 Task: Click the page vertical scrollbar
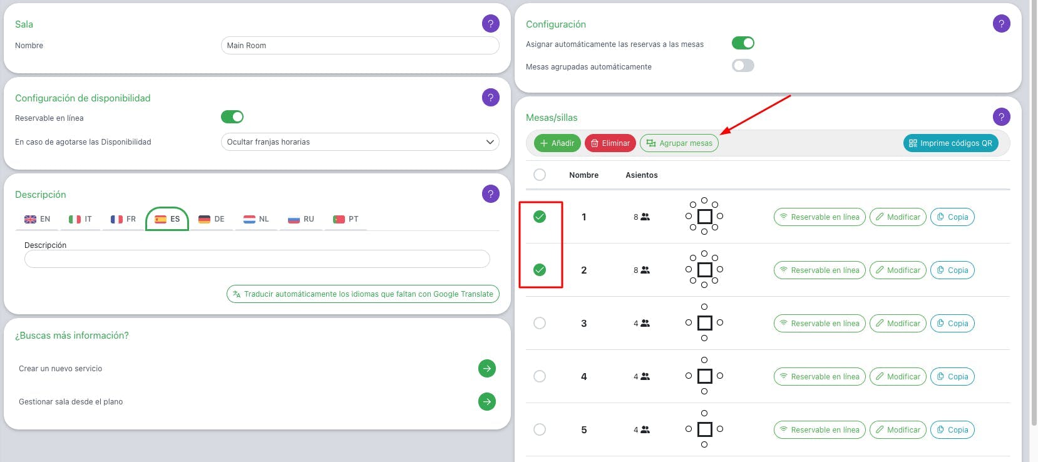1034,213
